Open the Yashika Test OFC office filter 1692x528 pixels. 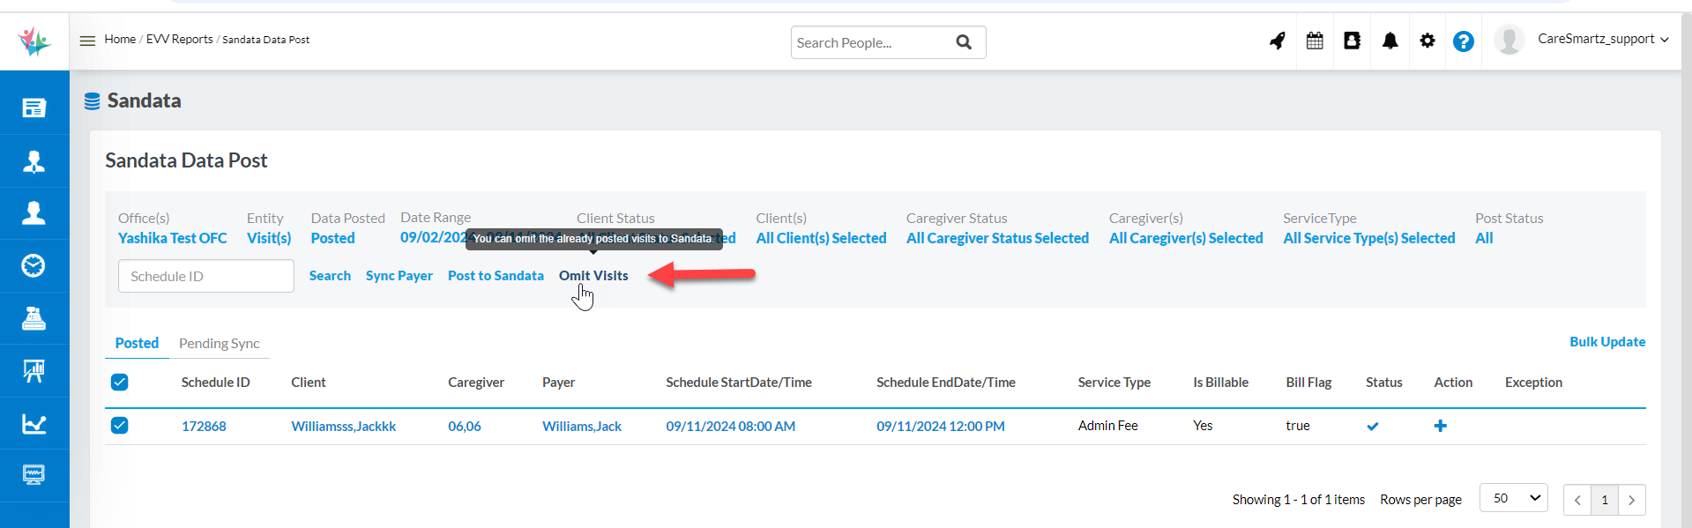(x=172, y=238)
